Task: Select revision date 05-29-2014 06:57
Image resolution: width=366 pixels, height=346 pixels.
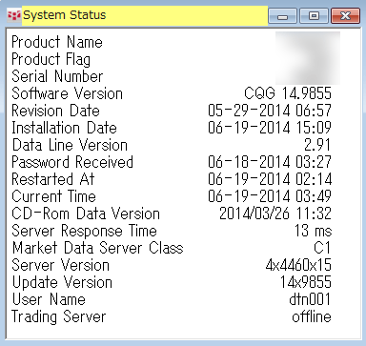Action: coord(270,111)
